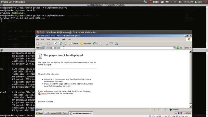This screenshot has height=117, width=208.
Task: Click the Edit page toolbar icon
Action: (111, 44)
